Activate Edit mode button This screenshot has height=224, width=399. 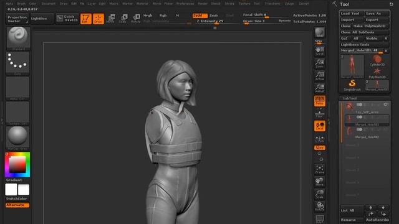coord(86,19)
